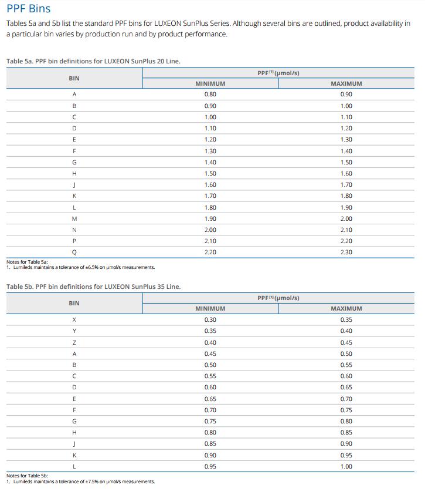Viewport: 425px width, 495px height.
Task: Select Table 5a bin E maximum value 1.30
Action: [x=346, y=140]
